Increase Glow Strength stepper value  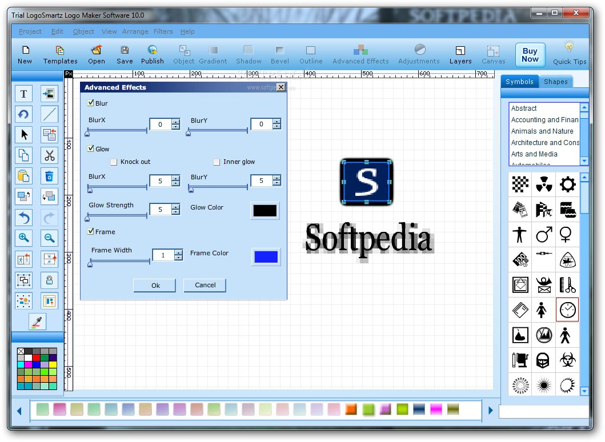pos(176,207)
